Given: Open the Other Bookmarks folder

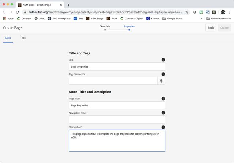Looking at the screenshot, I should (218, 18).
